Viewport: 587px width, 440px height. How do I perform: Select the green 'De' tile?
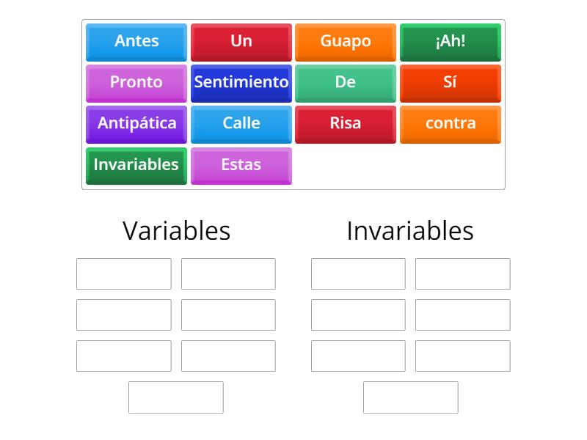(346, 83)
